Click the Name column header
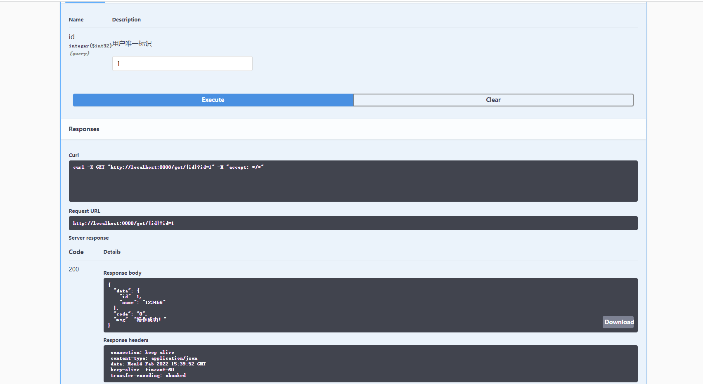703x384 pixels. (x=76, y=19)
